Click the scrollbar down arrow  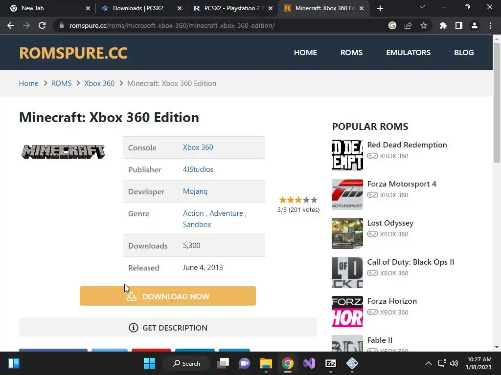[497, 347]
